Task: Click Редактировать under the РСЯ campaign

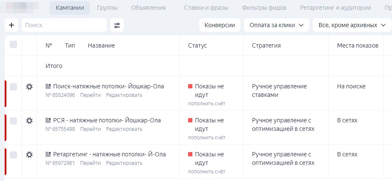Action: [x=124, y=129]
